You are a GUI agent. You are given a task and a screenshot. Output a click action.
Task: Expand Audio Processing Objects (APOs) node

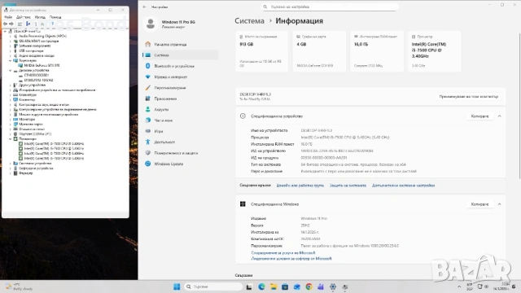point(11,36)
